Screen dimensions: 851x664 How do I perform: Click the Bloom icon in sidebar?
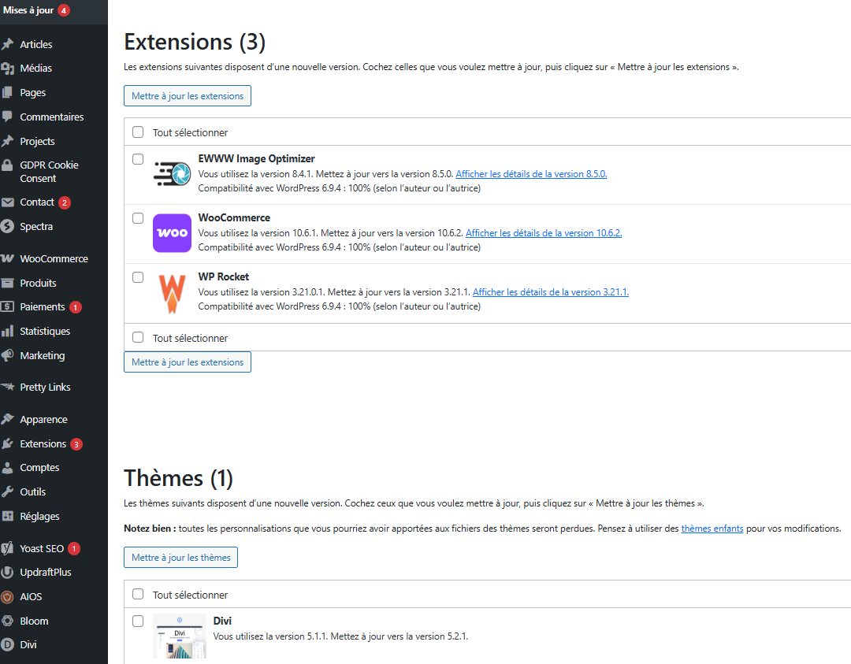coord(8,621)
